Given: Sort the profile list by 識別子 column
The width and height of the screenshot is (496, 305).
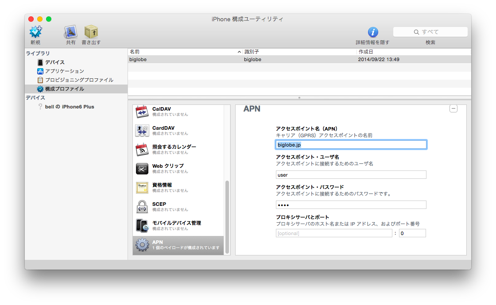Looking at the screenshot, I should tap(299, 52).
